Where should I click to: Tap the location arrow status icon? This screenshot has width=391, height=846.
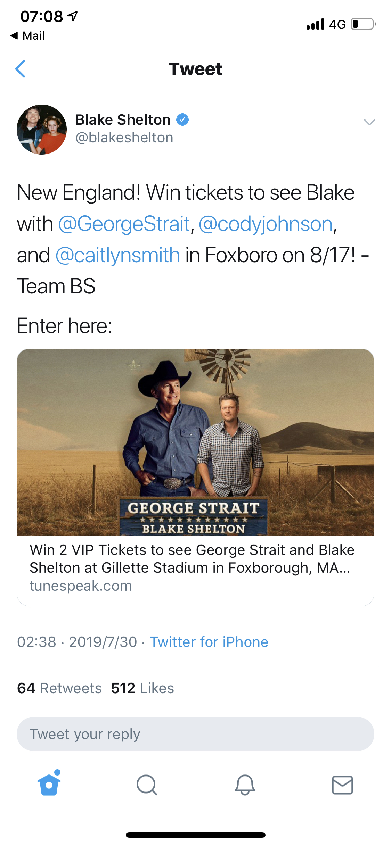(x=73, y=16)
